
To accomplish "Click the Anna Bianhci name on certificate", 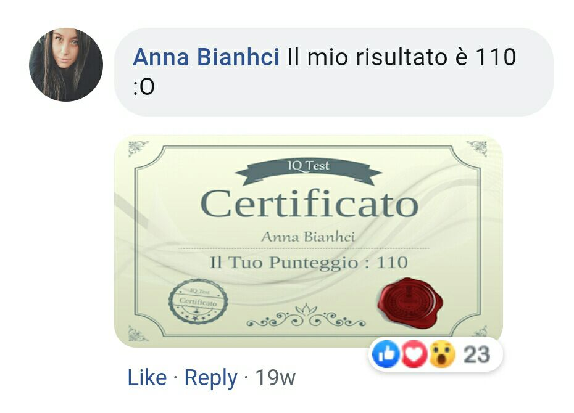I will 308,237.
